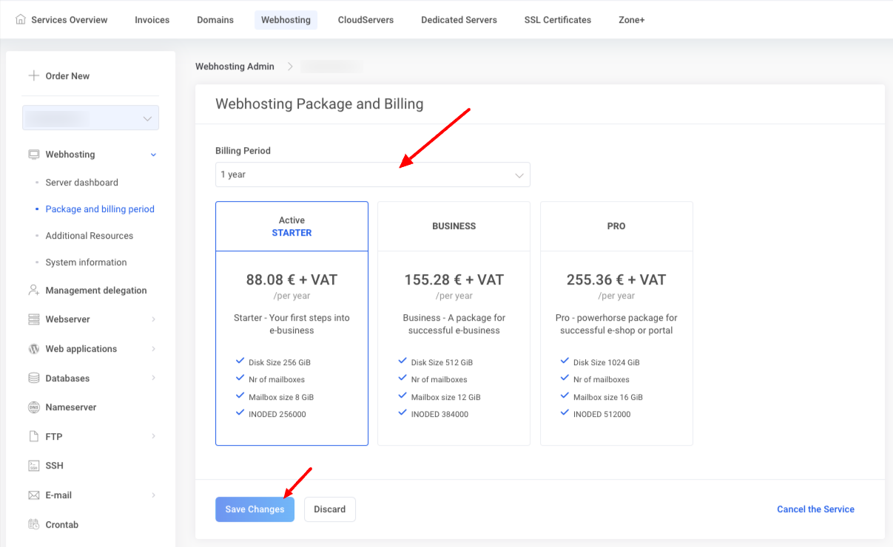
Task: Select the BUSINESS hosting package card
Action: tap(454, 323)
